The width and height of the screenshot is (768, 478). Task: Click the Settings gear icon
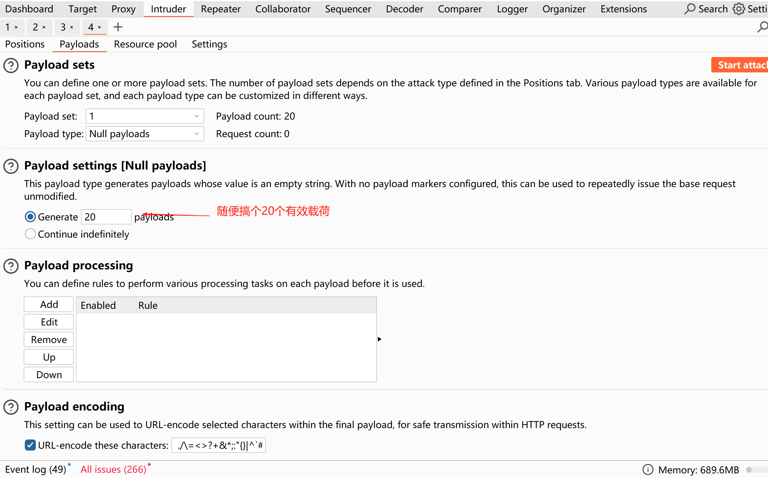[738, 9]
